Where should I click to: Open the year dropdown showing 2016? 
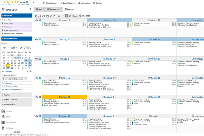[x=14, y=48]
